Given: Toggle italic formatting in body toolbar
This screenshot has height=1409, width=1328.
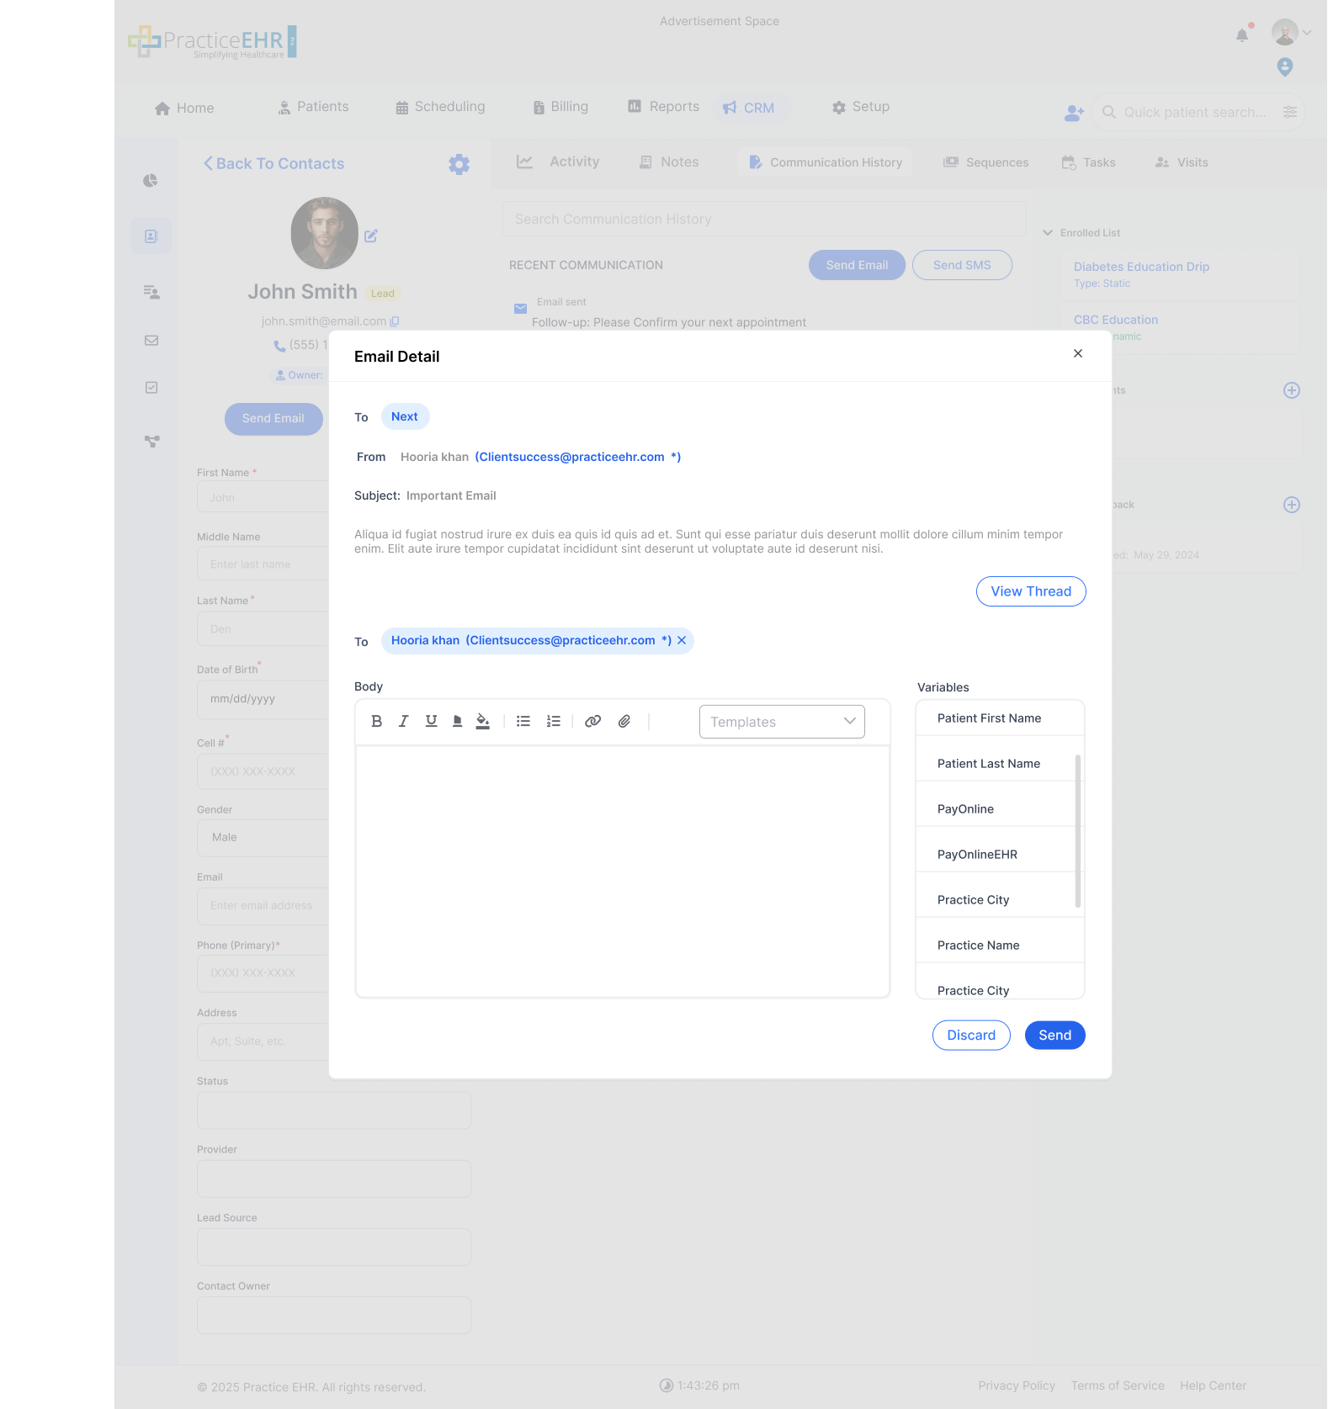Looking at the screenshot, I should tap(403, 721).
